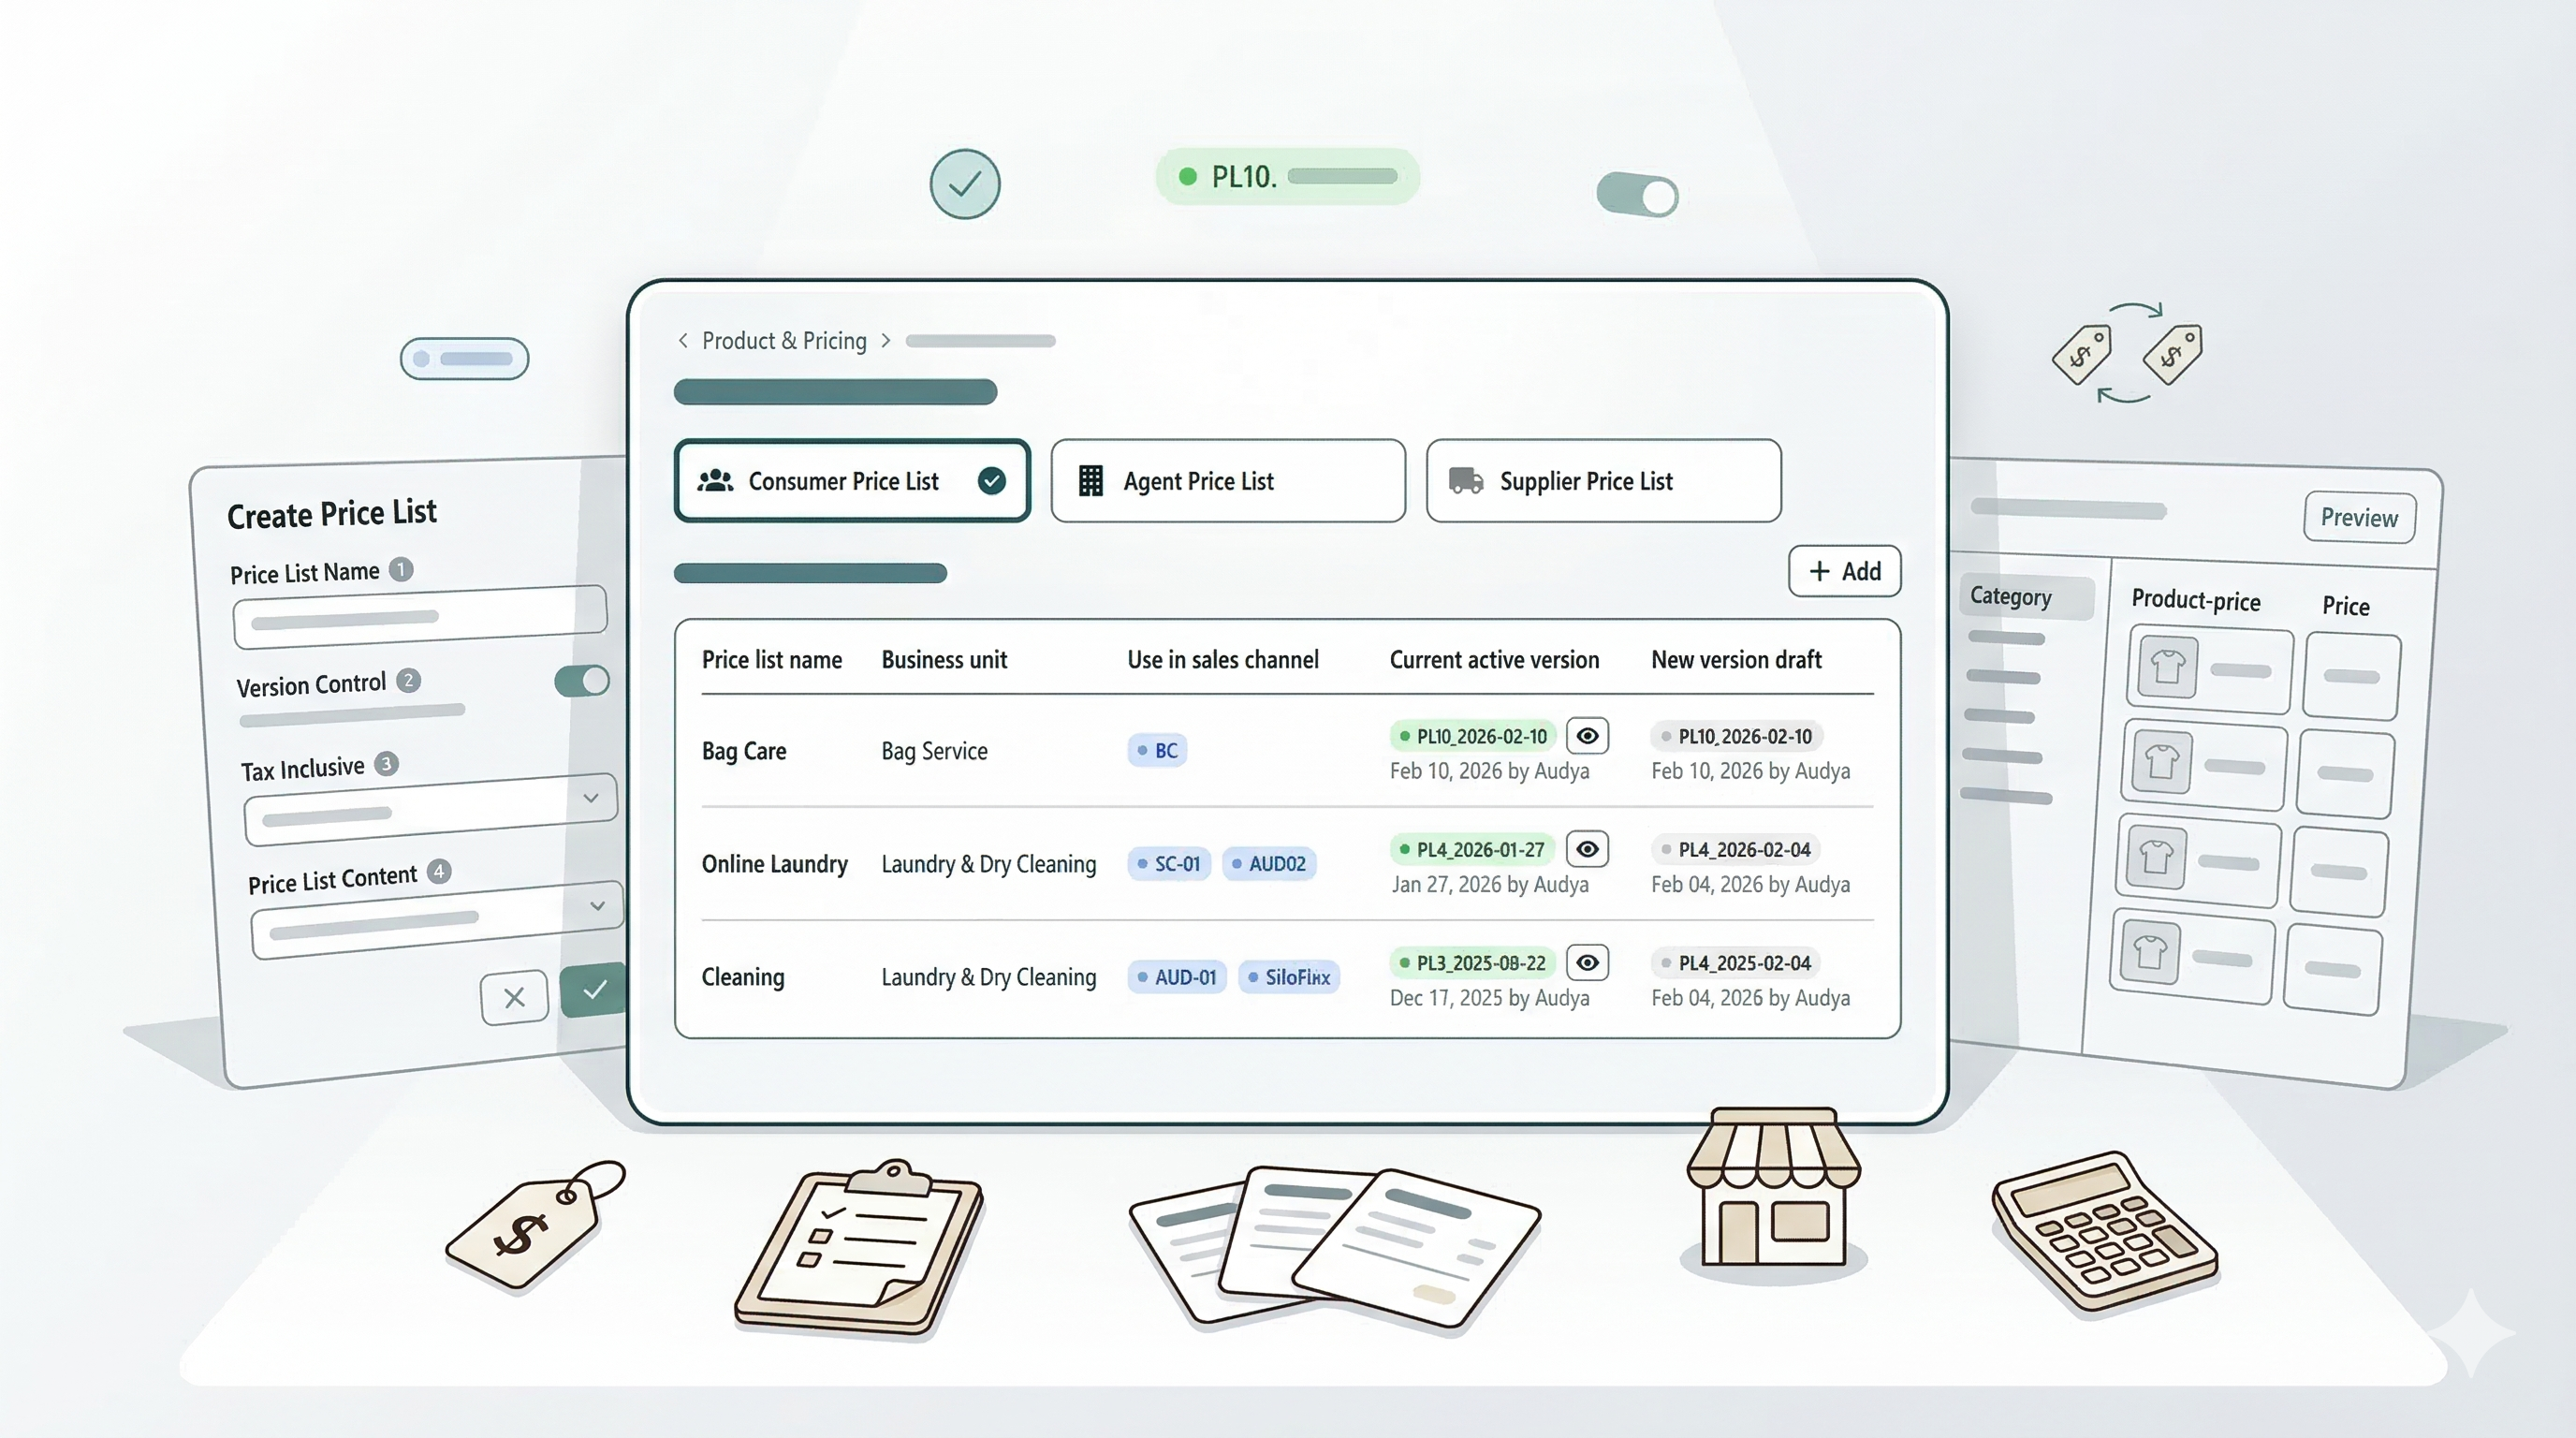
Task: Click the bottom t-shirt product thumbnail
Action: point(2149,953)
